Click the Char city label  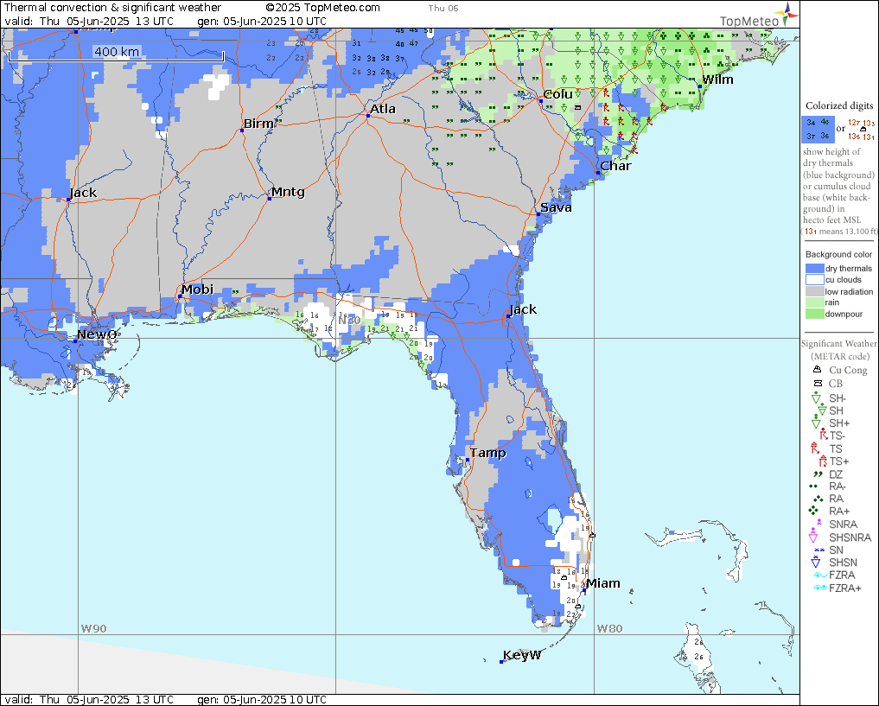[615, 166]
